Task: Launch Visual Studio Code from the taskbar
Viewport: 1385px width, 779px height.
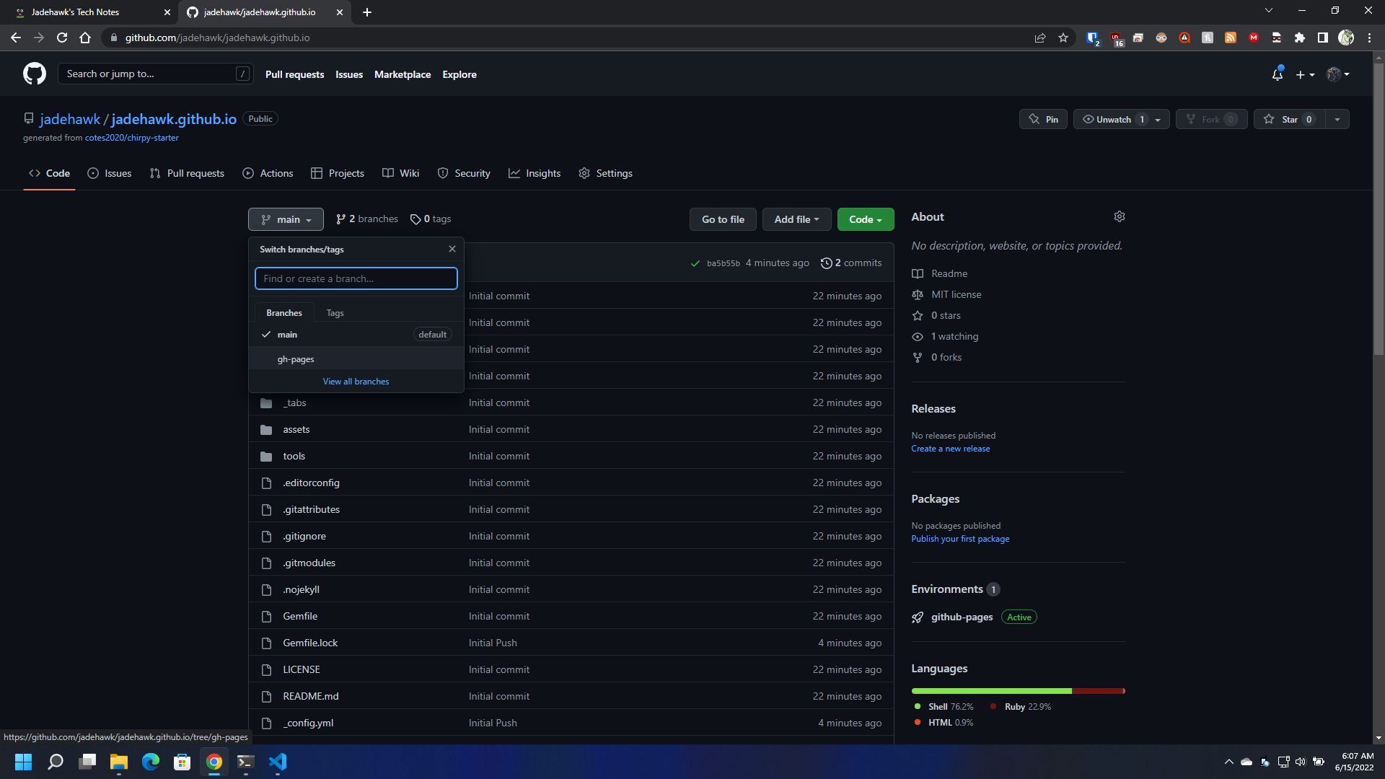Action: (x=277, y=762)
